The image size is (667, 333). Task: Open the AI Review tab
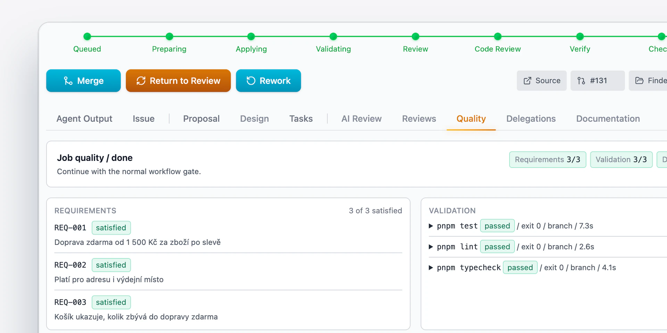pyautogui.click(x=362, y=119)
